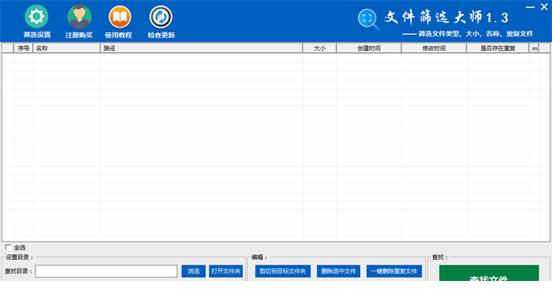The height and width of the screenshot is (292, 552).
Task: Click the 浏览 button
Action: (193, 272)
